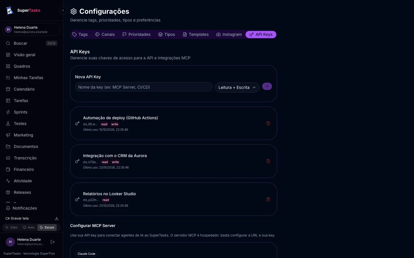Click the Sprints lightning icon

pyautogui.click(x=8, y=112)
